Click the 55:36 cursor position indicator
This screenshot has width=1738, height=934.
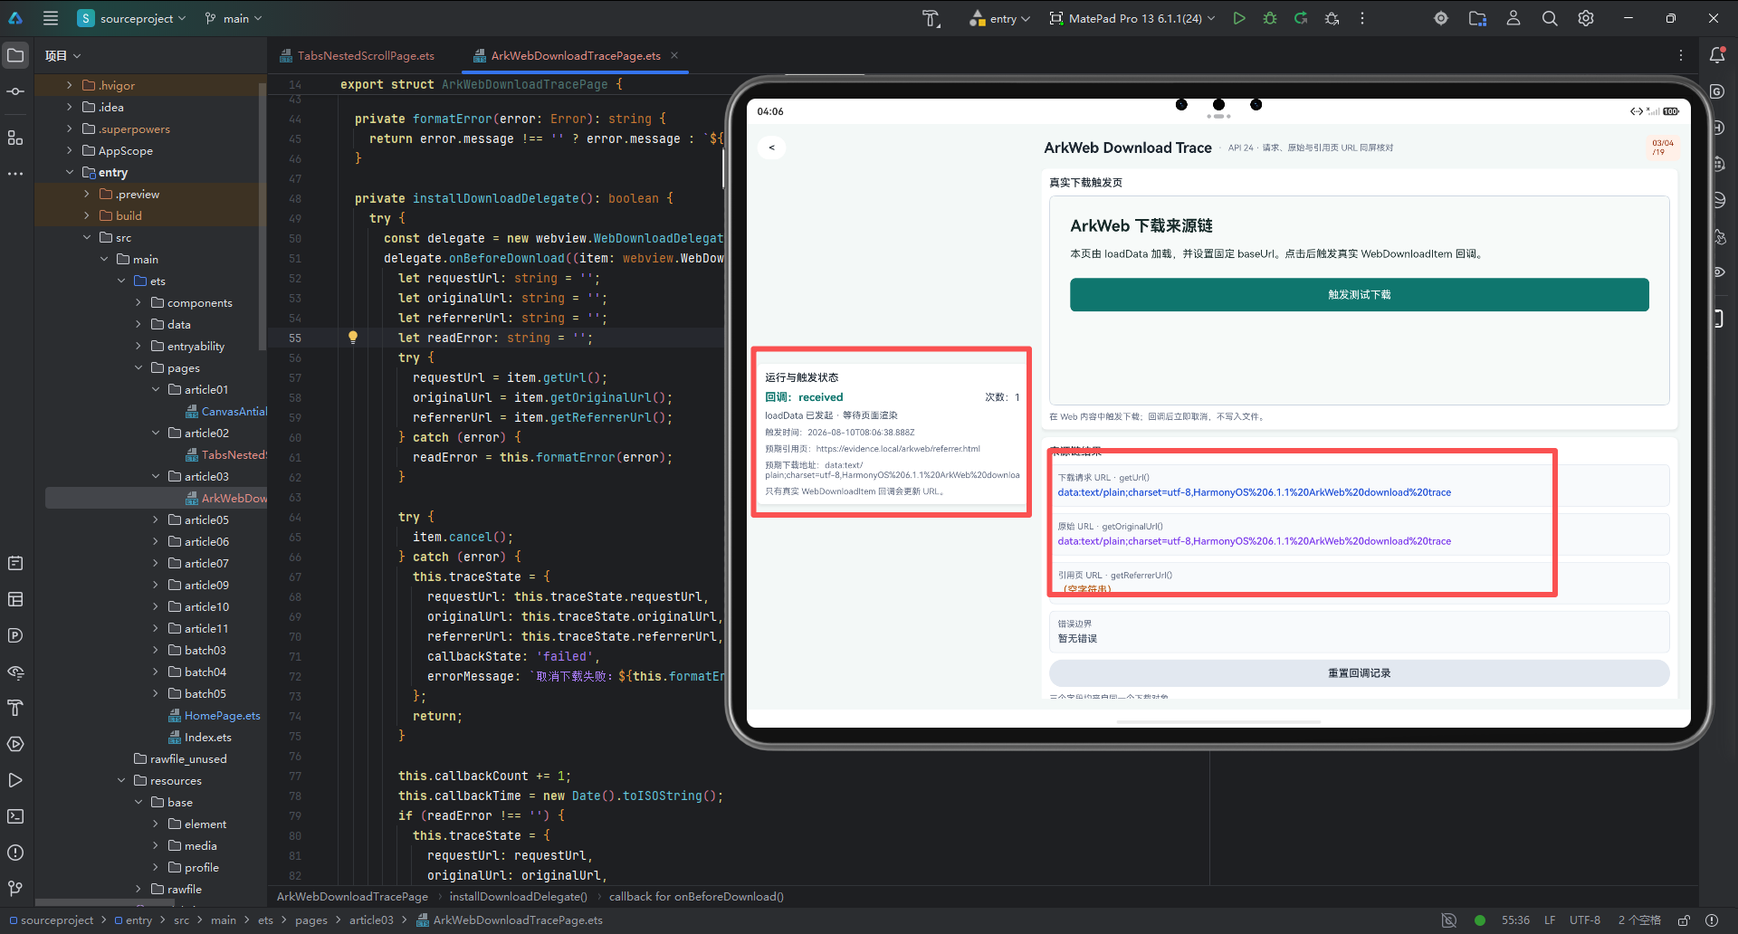coord(1515,920)
